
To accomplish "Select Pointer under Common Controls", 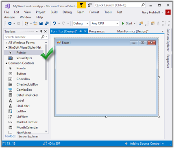I will click(22, 68).
